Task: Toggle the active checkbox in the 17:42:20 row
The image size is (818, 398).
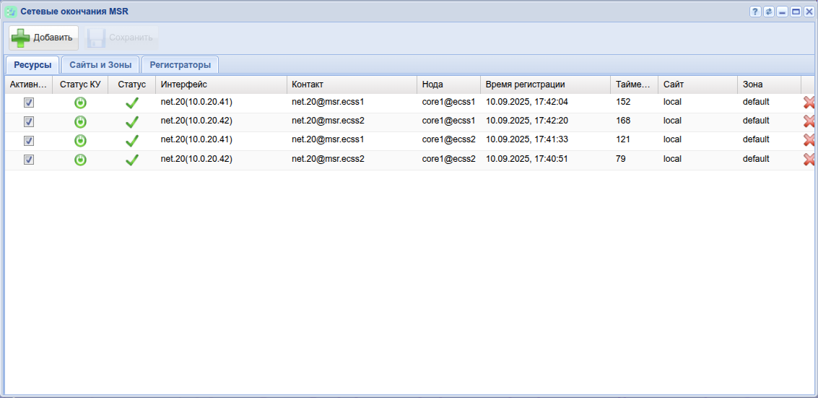Action: point(29,121)
